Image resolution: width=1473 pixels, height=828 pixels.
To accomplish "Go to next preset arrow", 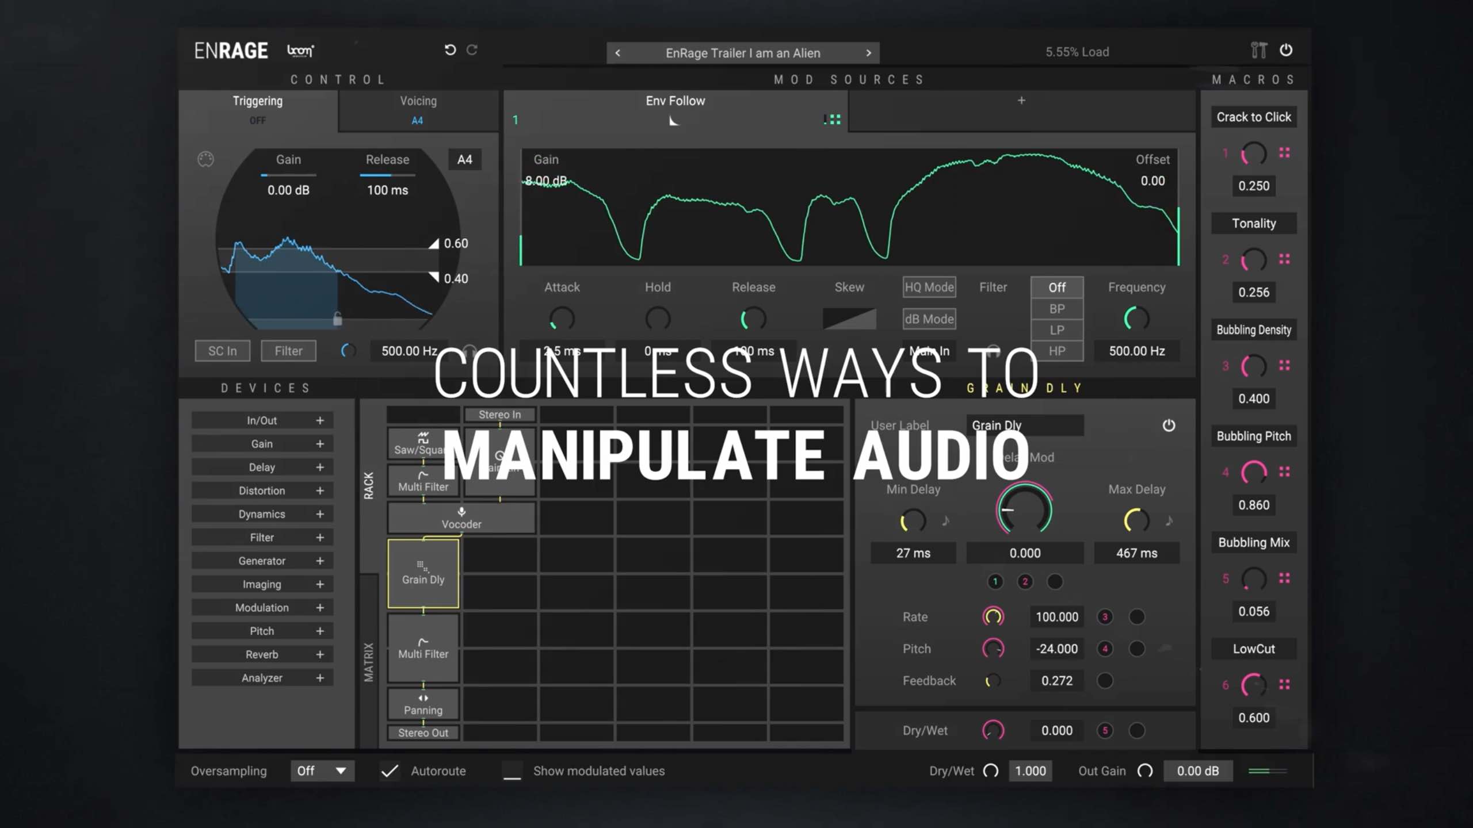I will pos(868,53).
